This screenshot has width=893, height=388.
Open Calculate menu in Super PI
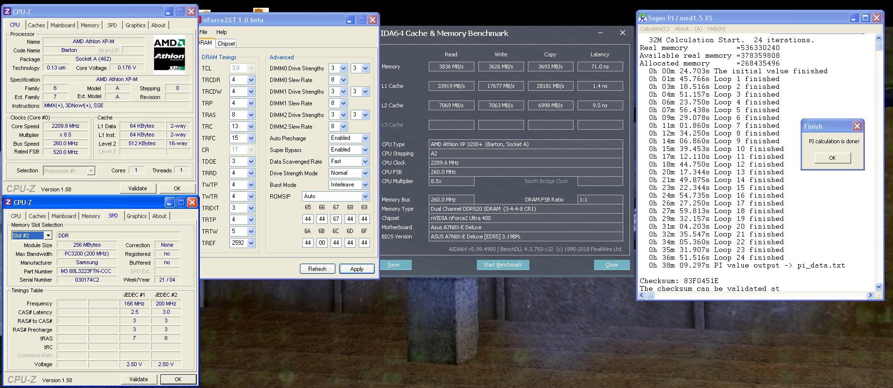[654, 29]
